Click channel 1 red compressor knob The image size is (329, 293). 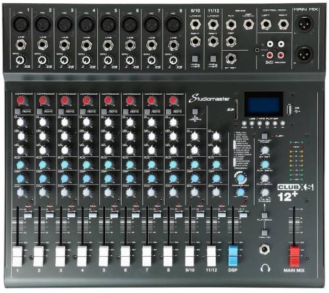pyautogui.click(x=20, y=101)
